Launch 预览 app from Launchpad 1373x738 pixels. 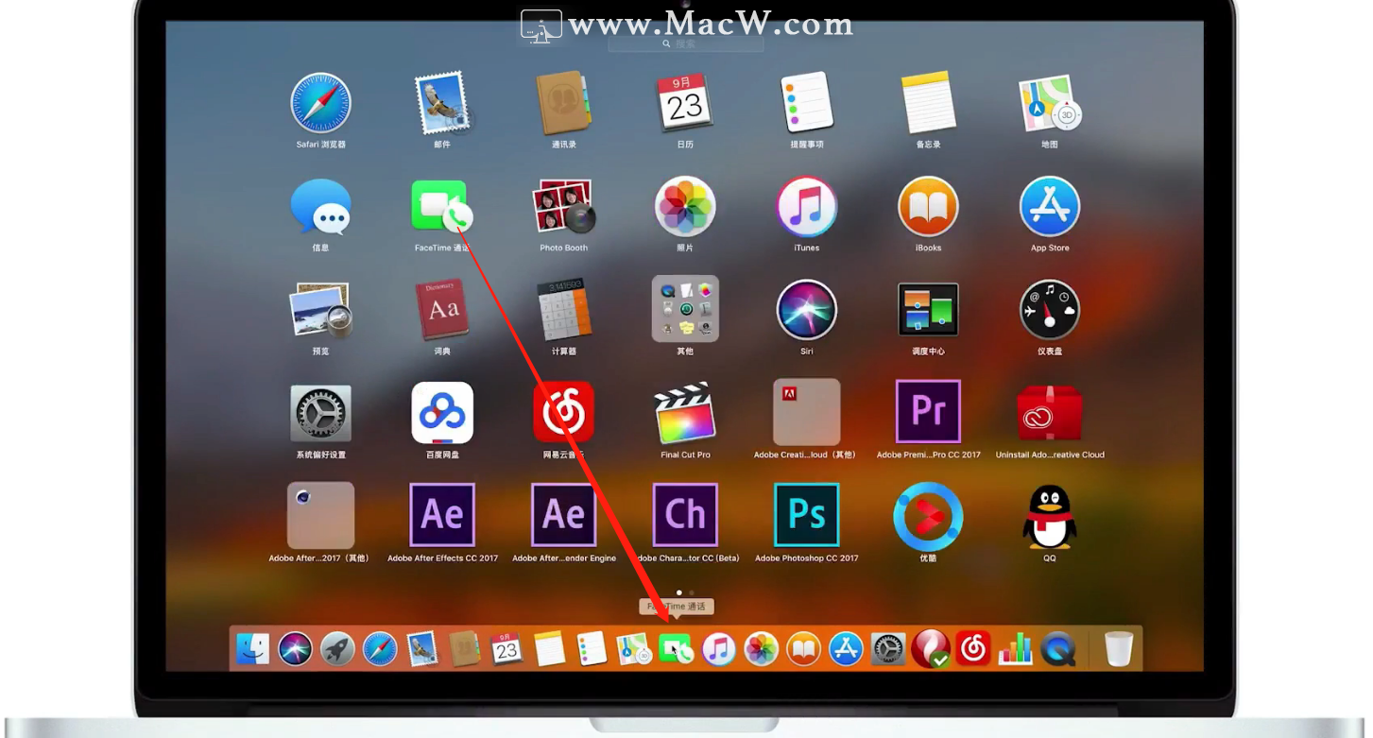[320, 310]
